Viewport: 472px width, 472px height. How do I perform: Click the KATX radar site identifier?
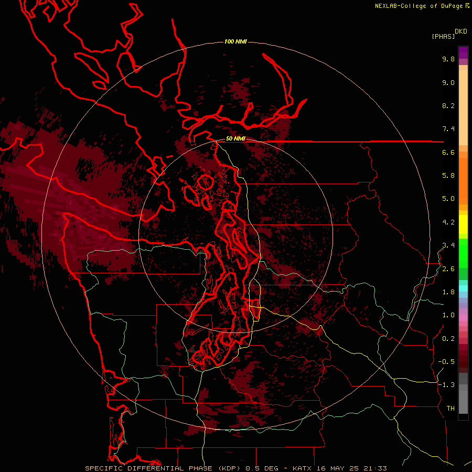(x=303, y=468)
